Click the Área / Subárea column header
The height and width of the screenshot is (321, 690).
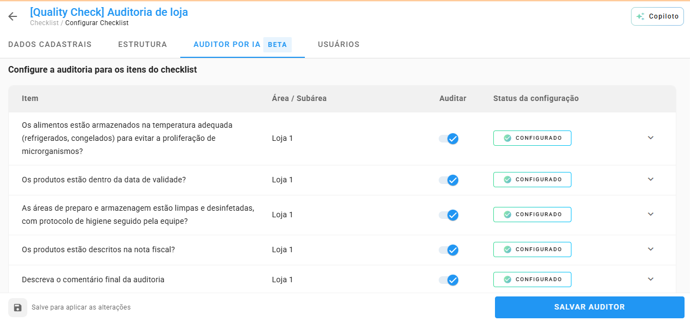point(299,98)
